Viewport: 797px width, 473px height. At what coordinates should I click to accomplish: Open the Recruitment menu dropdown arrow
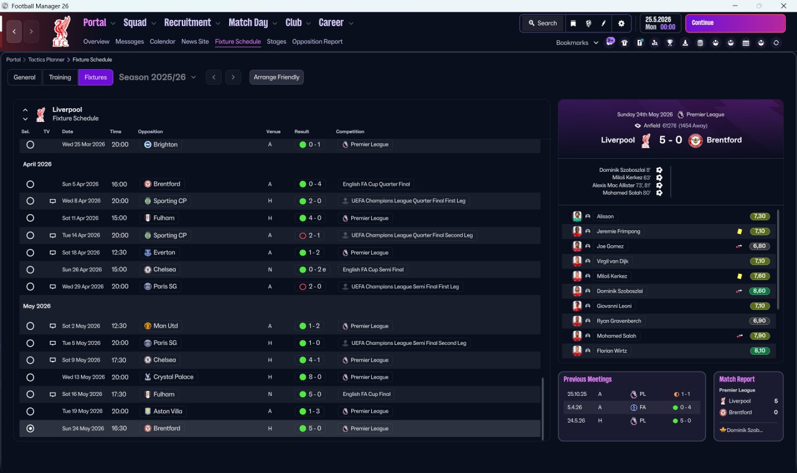218,23
